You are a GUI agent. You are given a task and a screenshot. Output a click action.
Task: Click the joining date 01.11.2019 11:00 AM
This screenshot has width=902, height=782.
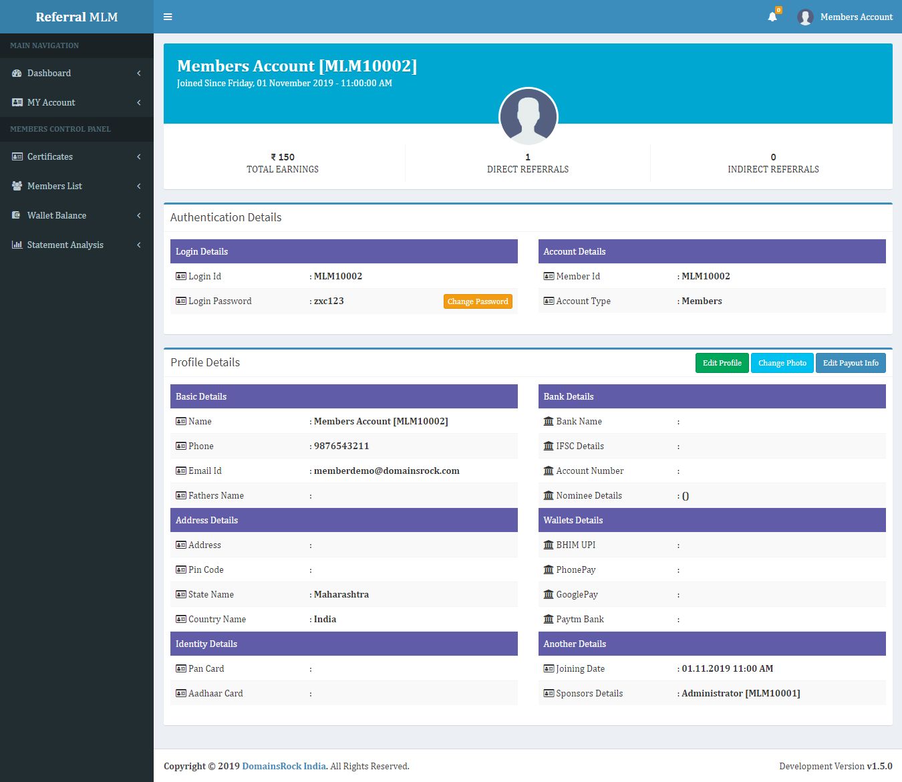[728, 668]
